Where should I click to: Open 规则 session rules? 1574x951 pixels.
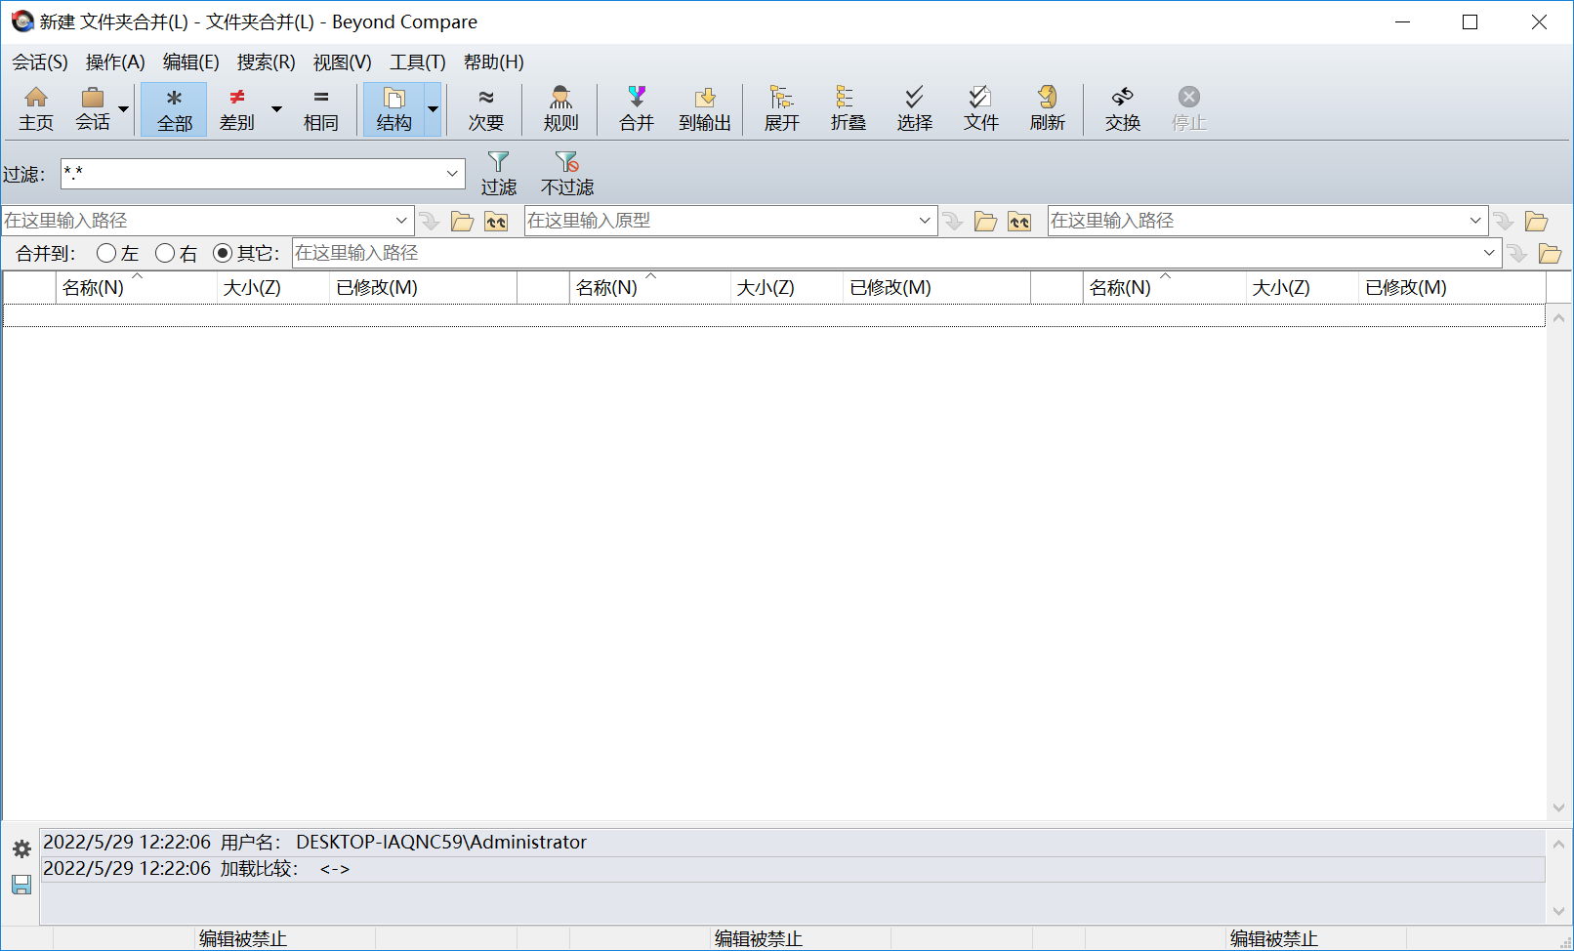click(x=560, y=108)
